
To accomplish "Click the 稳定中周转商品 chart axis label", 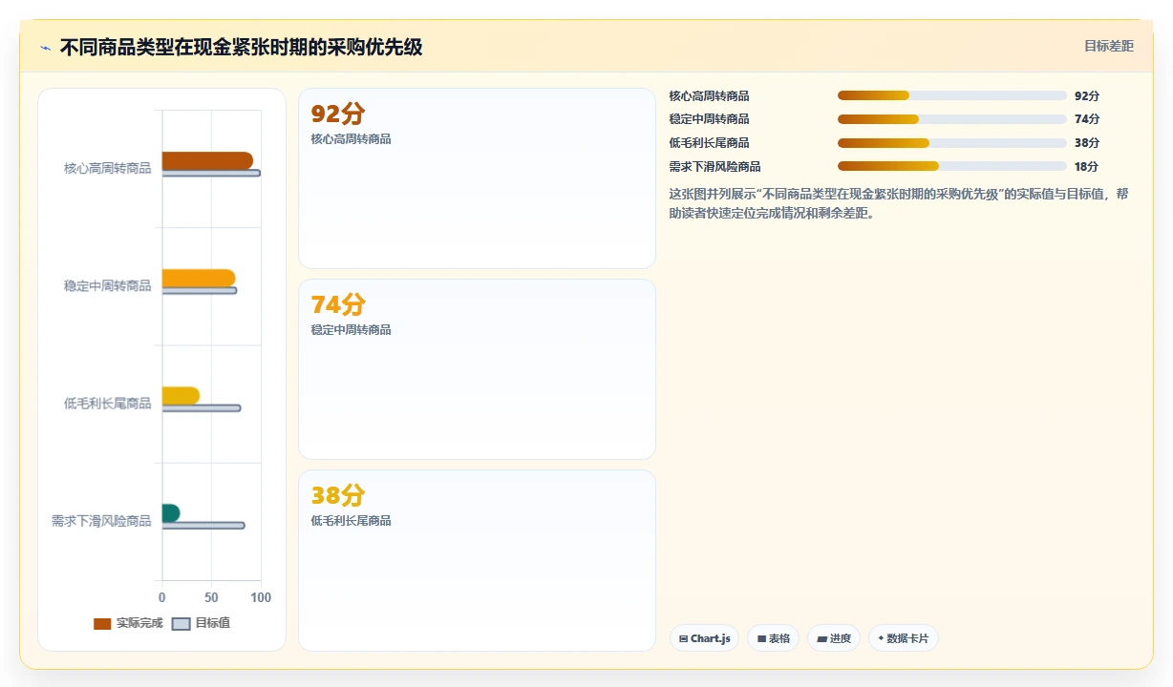I will click(x=107, y=285).
